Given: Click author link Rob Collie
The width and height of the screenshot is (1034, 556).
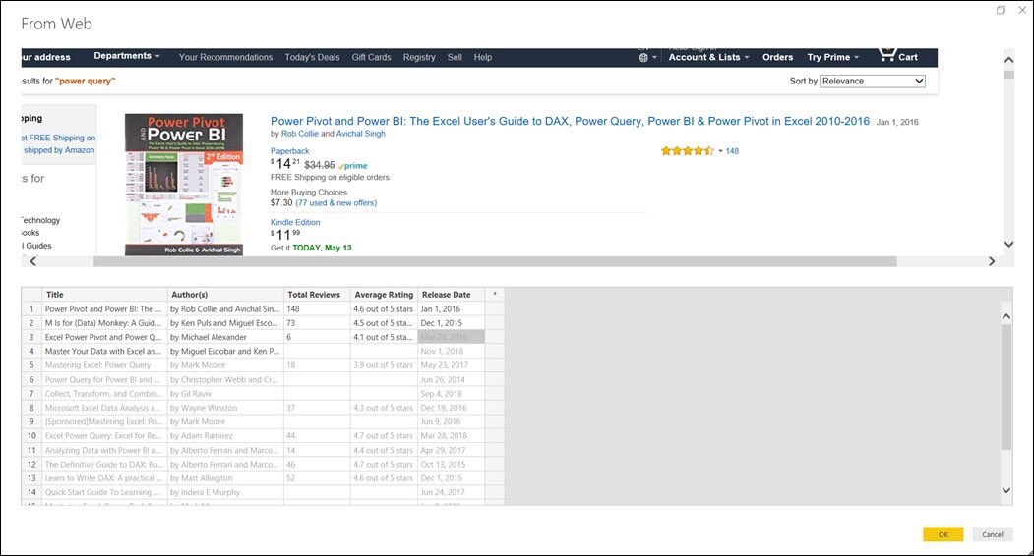Looking at the screenshot, I should click(x=299, y=134).
